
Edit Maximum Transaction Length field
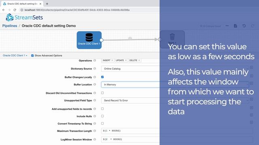177,131
